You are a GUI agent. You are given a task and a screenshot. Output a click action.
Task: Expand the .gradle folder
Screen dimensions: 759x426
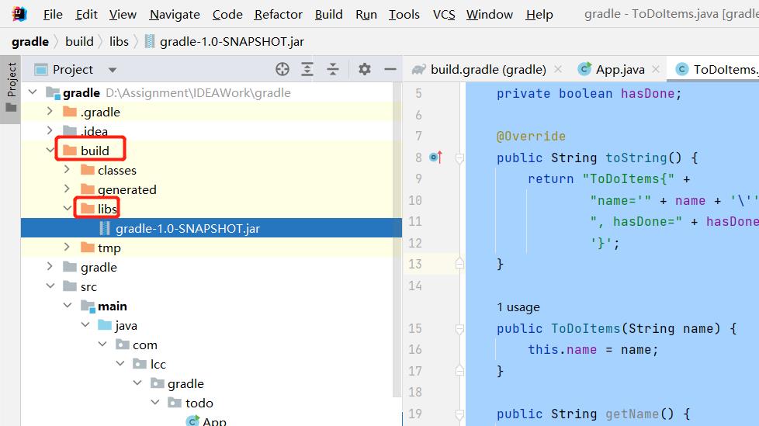(50, 111)
